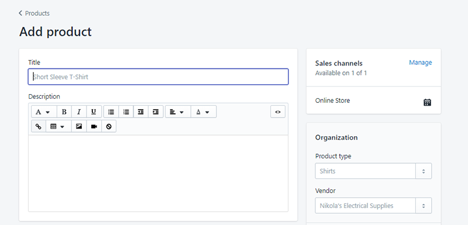The height and width of the screenshot is (225, 468).
Task: Open the Online Store calendar schedule icon
Action: point(428,102)
